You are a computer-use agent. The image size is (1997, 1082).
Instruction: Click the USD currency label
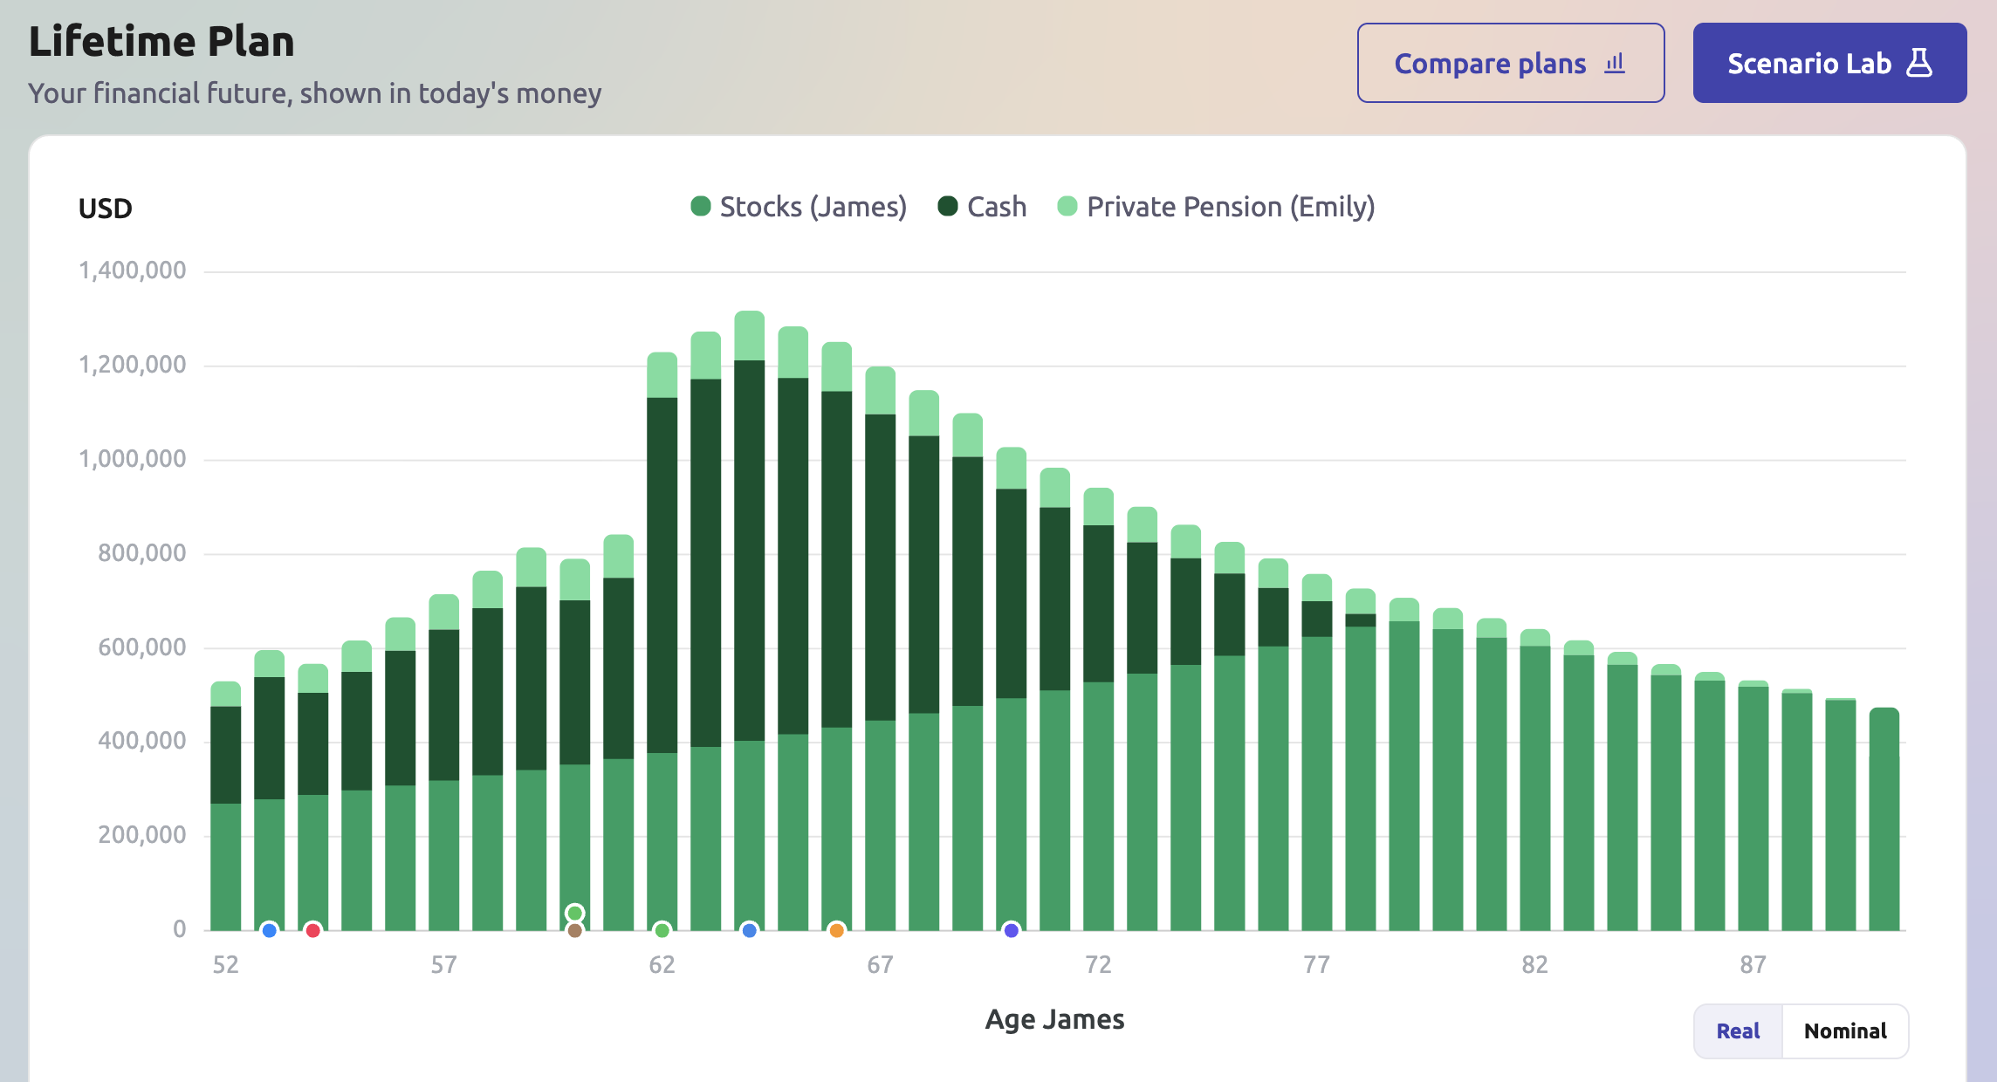point(106,209)
